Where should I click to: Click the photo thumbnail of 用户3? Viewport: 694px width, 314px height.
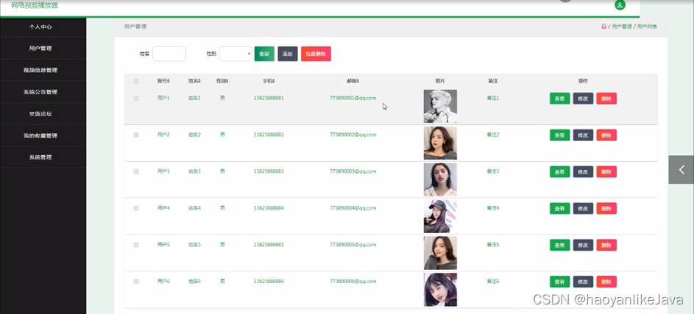(x=440, y=179)
